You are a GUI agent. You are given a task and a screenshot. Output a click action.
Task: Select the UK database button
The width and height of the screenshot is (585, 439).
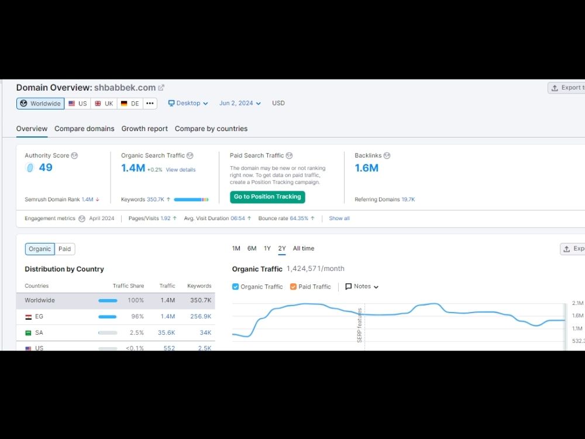[104, 104]
